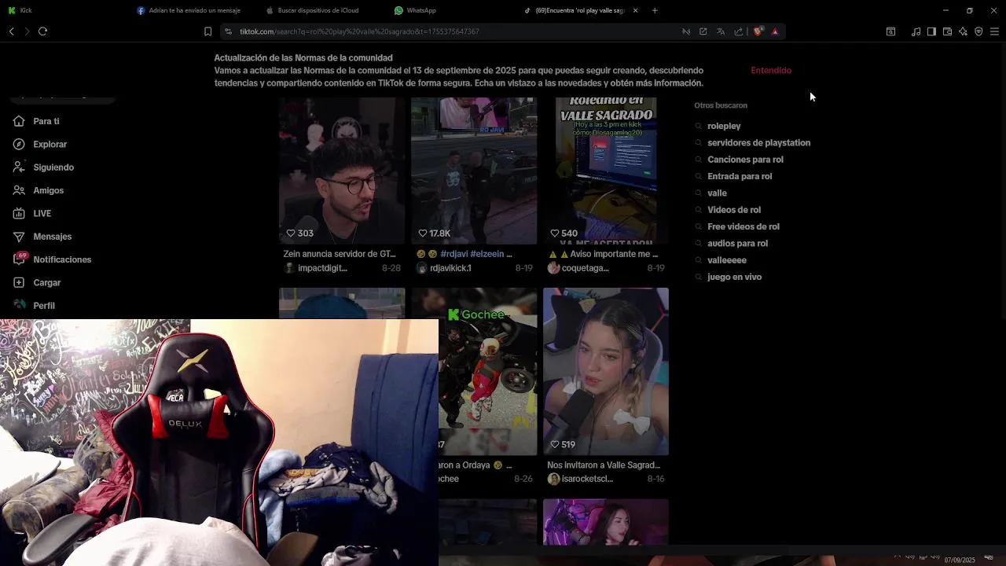Open the Amigos section
1006x566 pixels.
[48, 190]
